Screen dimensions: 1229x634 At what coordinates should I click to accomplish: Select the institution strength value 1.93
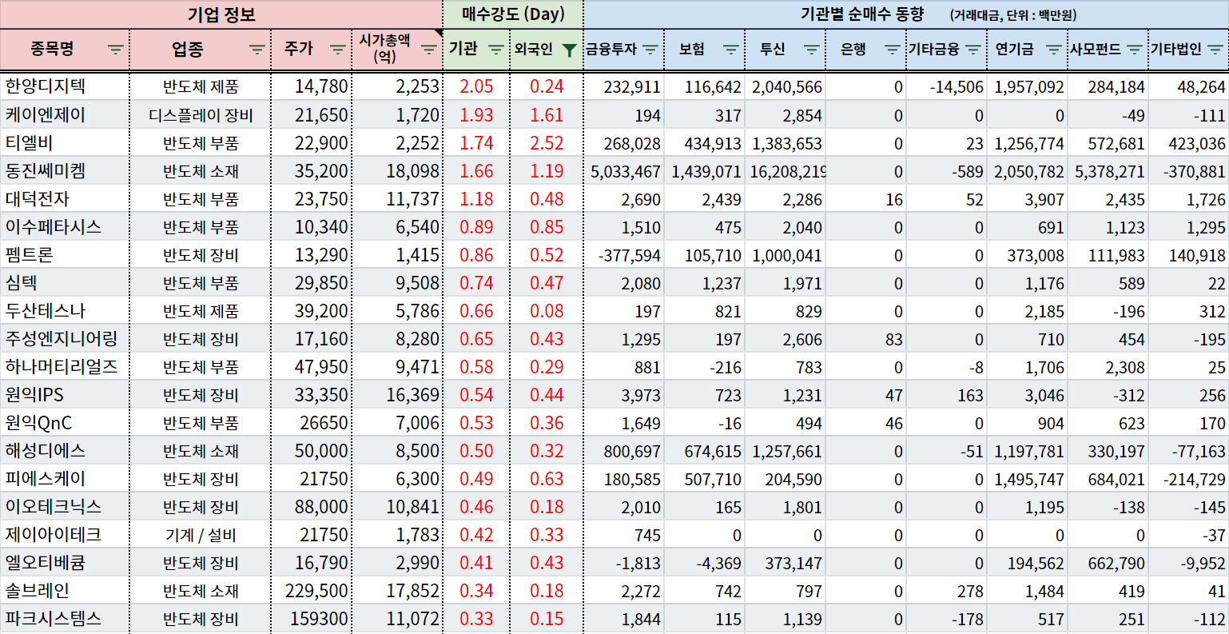click(x=476, y=114)
